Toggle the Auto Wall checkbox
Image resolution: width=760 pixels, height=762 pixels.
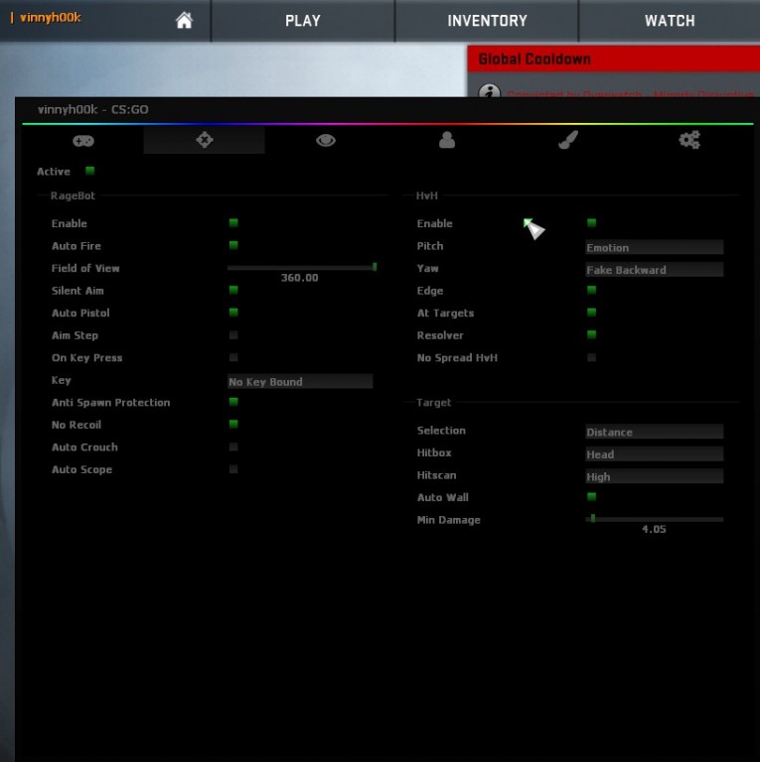[x=592, y=496]
